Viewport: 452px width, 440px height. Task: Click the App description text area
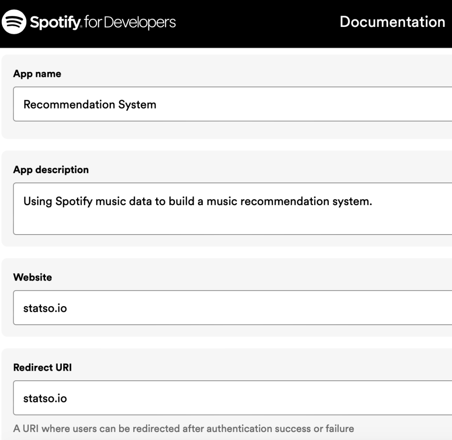[233, 209]
